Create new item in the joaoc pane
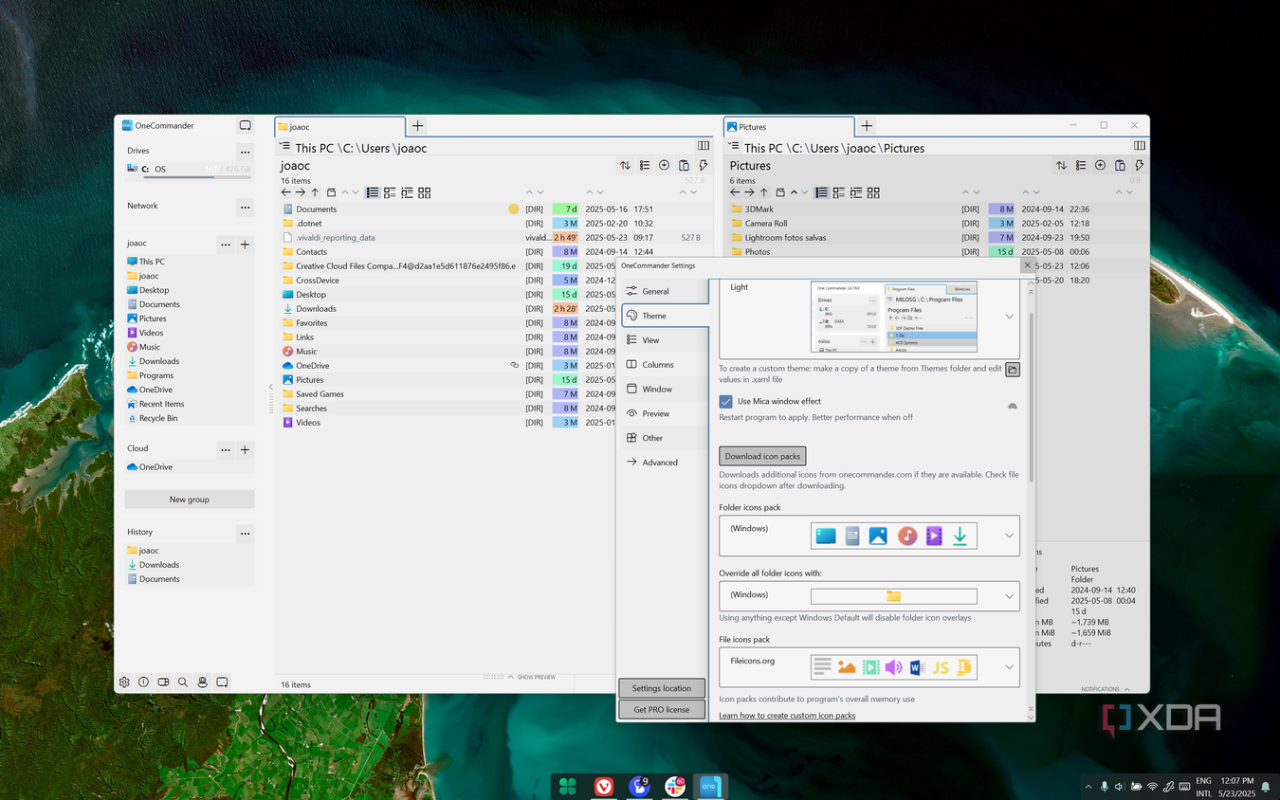 click(664, 166)
